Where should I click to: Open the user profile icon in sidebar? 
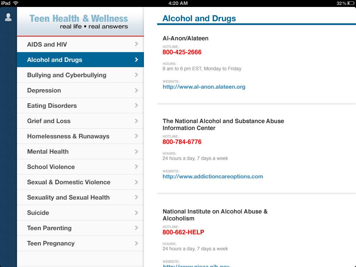pos(8,17)
